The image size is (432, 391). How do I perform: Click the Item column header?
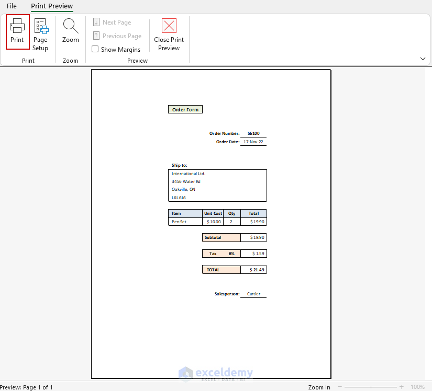[x=185, y=213]
